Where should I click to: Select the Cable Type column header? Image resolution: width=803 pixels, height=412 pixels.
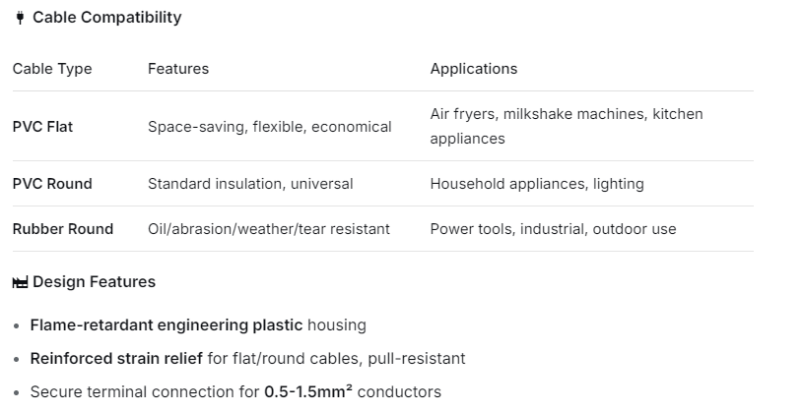click(x=52, y=69)
